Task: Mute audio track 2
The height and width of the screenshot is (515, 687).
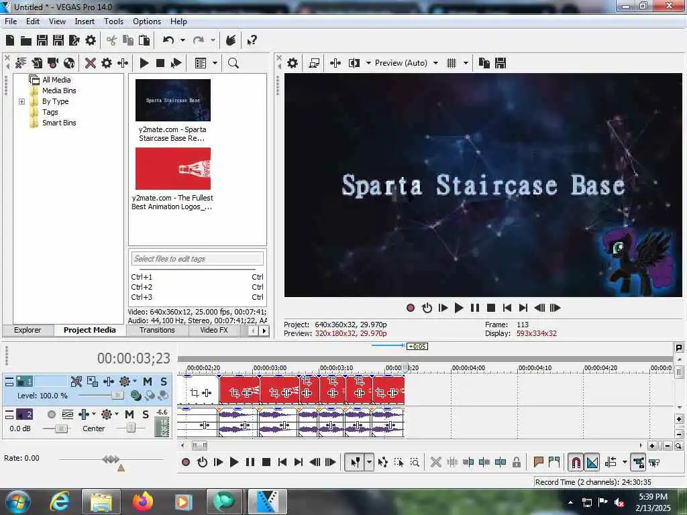Action: coord(129,414)
